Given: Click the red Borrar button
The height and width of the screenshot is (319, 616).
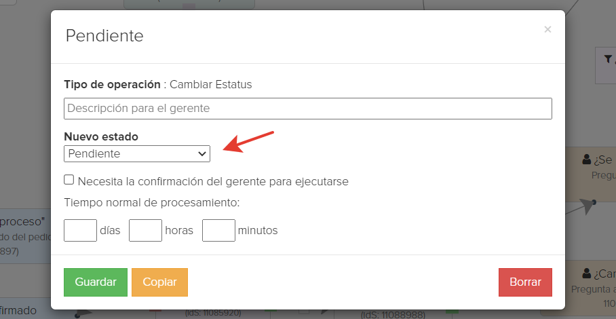Looking at the screenshot, I should click(x=525, y=282).
